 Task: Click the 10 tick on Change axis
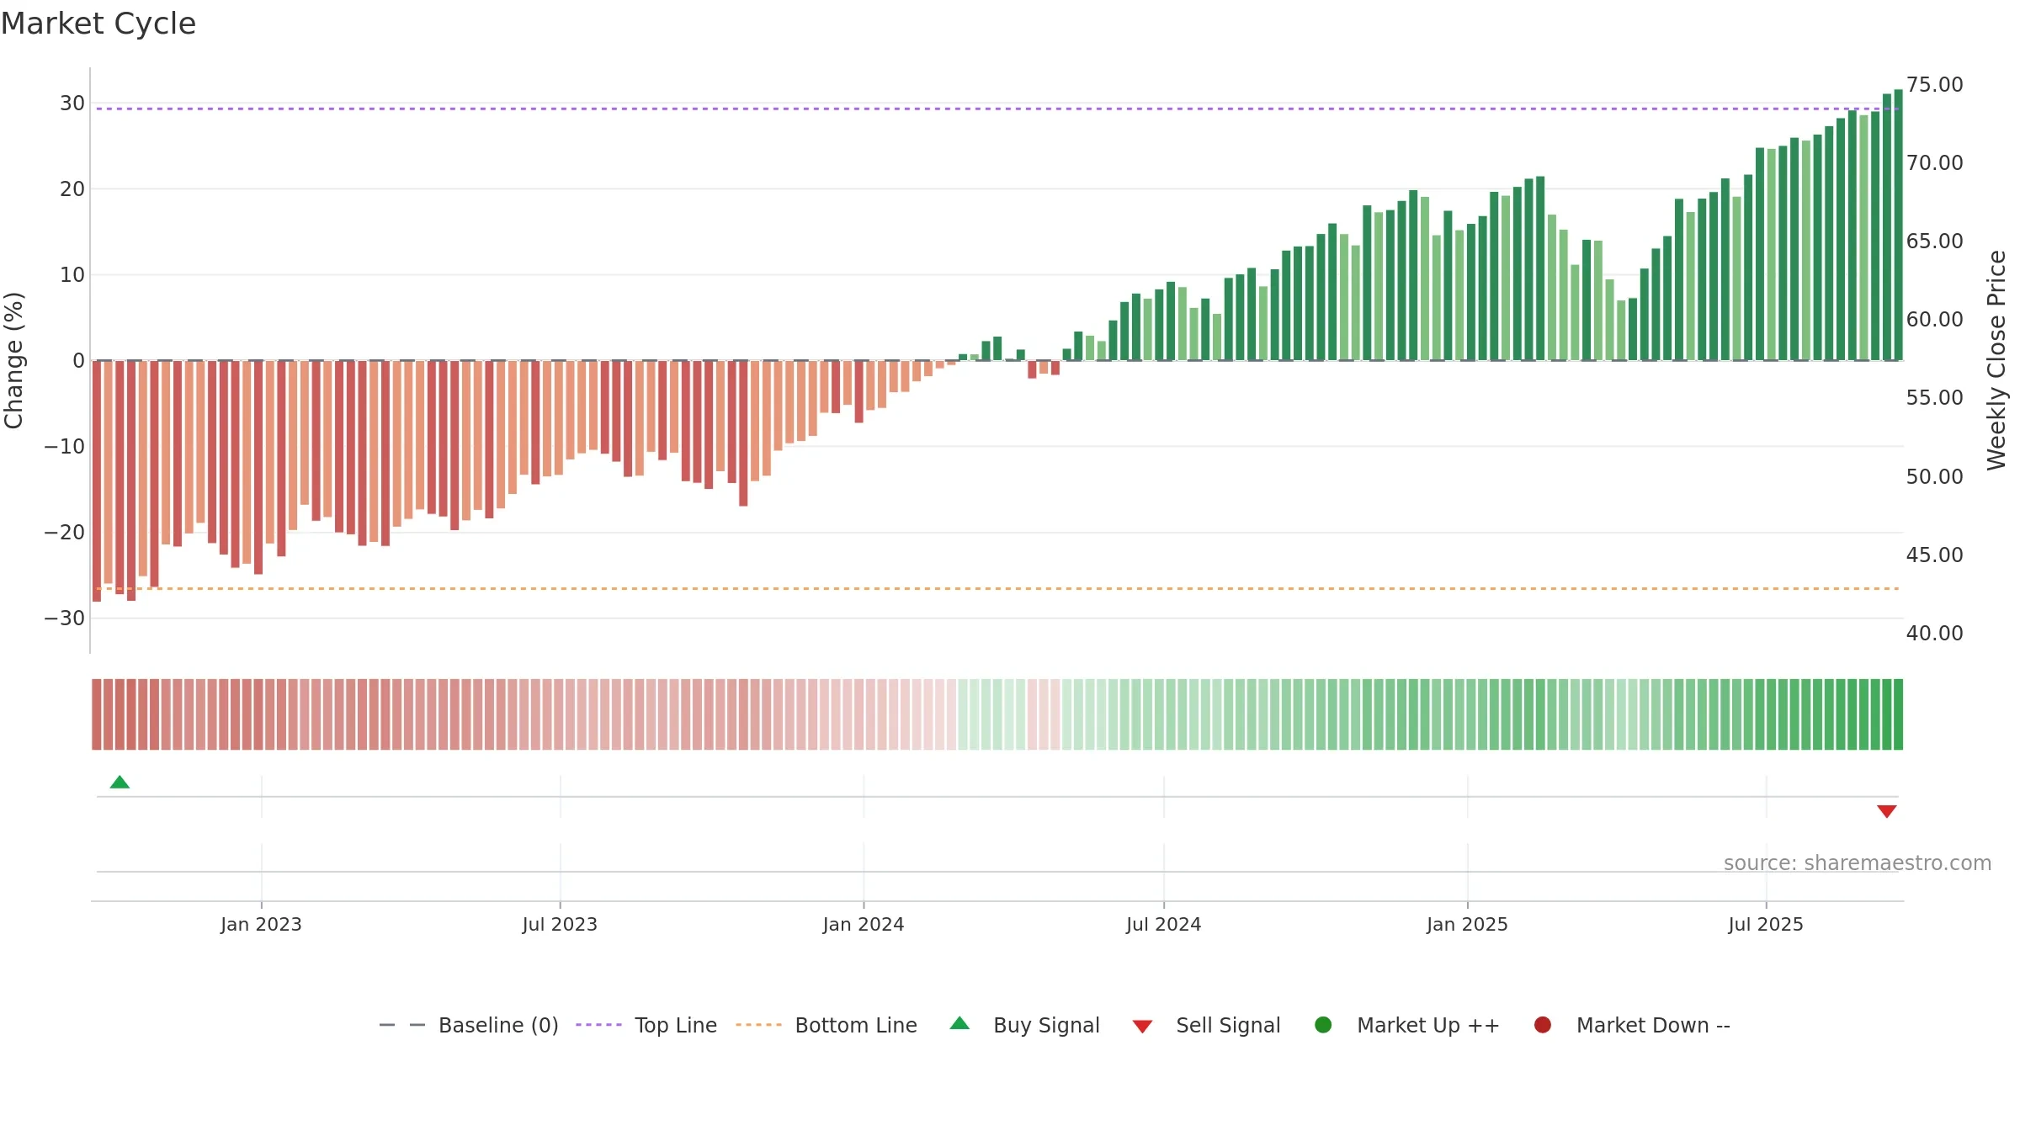pos(72,275)
